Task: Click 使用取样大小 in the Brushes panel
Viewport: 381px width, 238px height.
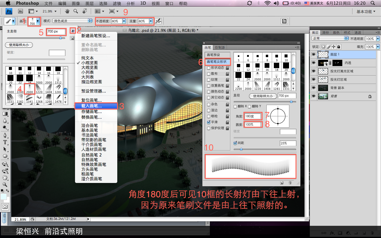Action: 263,96
